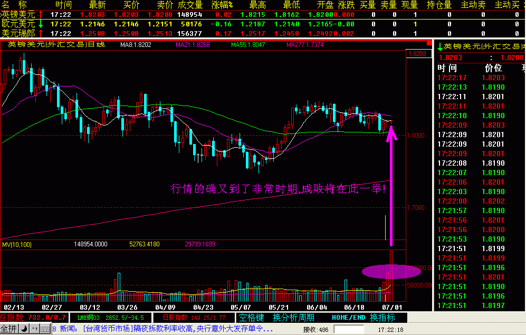Click the 主动买 column header
The height and width of the screenshot is (335, 526).
507,5
